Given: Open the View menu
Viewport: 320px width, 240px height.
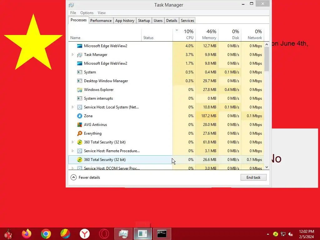Looking at the screenshot, I should click(102, 12).
